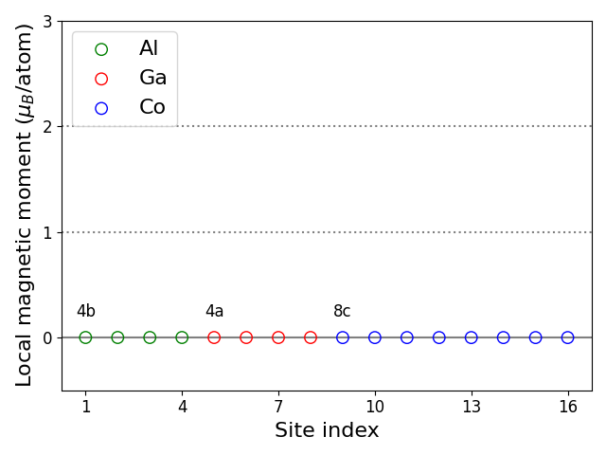This screenshot has width=606, height=455.
Task: Click the blue Co legend marker
Action: coord(101,108)
